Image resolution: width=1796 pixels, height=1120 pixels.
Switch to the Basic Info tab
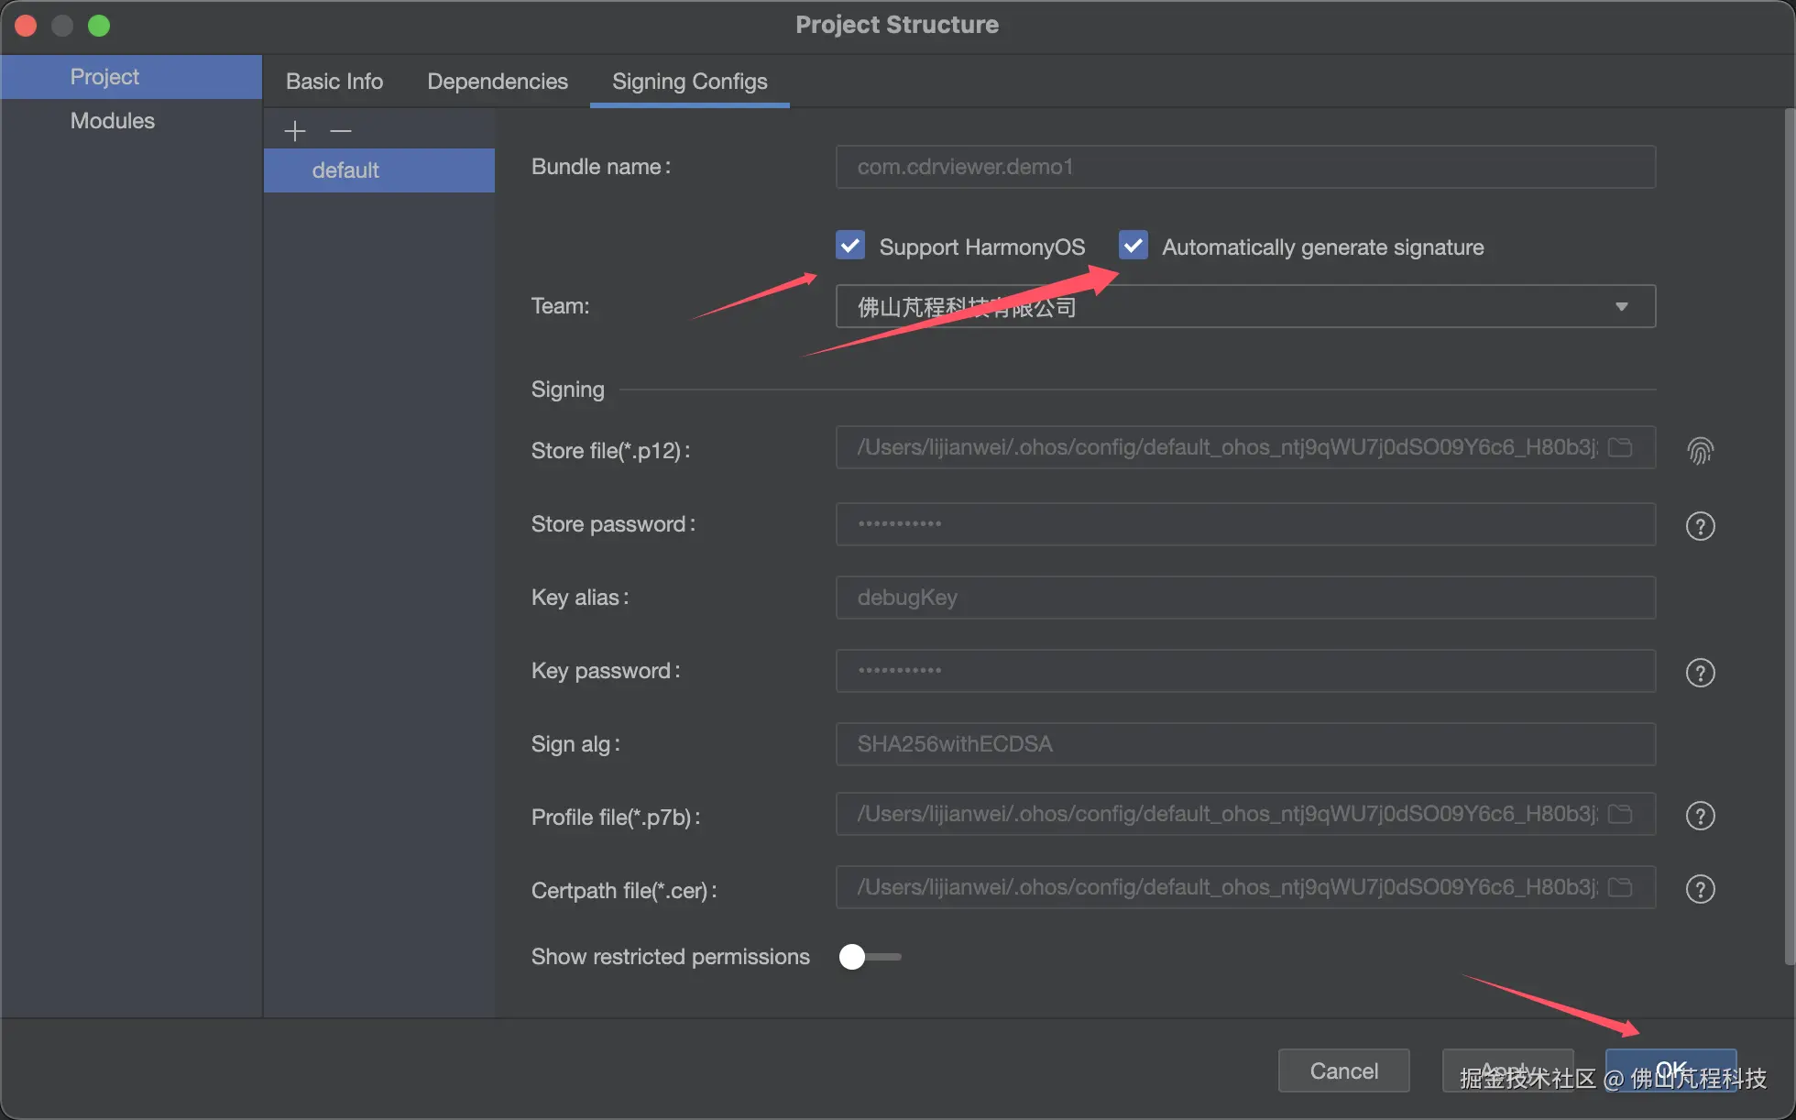tap(334, 82)
